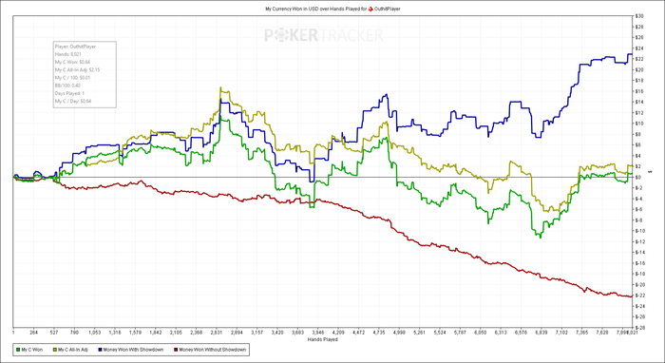Click the 'BB/100: 0.40' stat line
Screen dimensions: 665x363
click(x=67, y=86)
